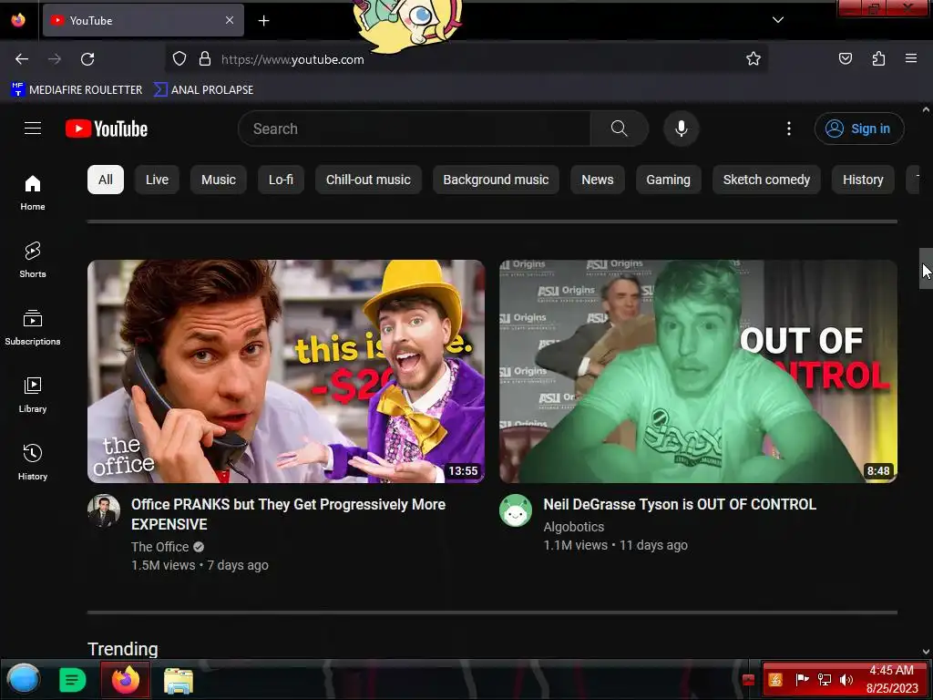Open Algobotics channel name link

(x=574, y=527)
